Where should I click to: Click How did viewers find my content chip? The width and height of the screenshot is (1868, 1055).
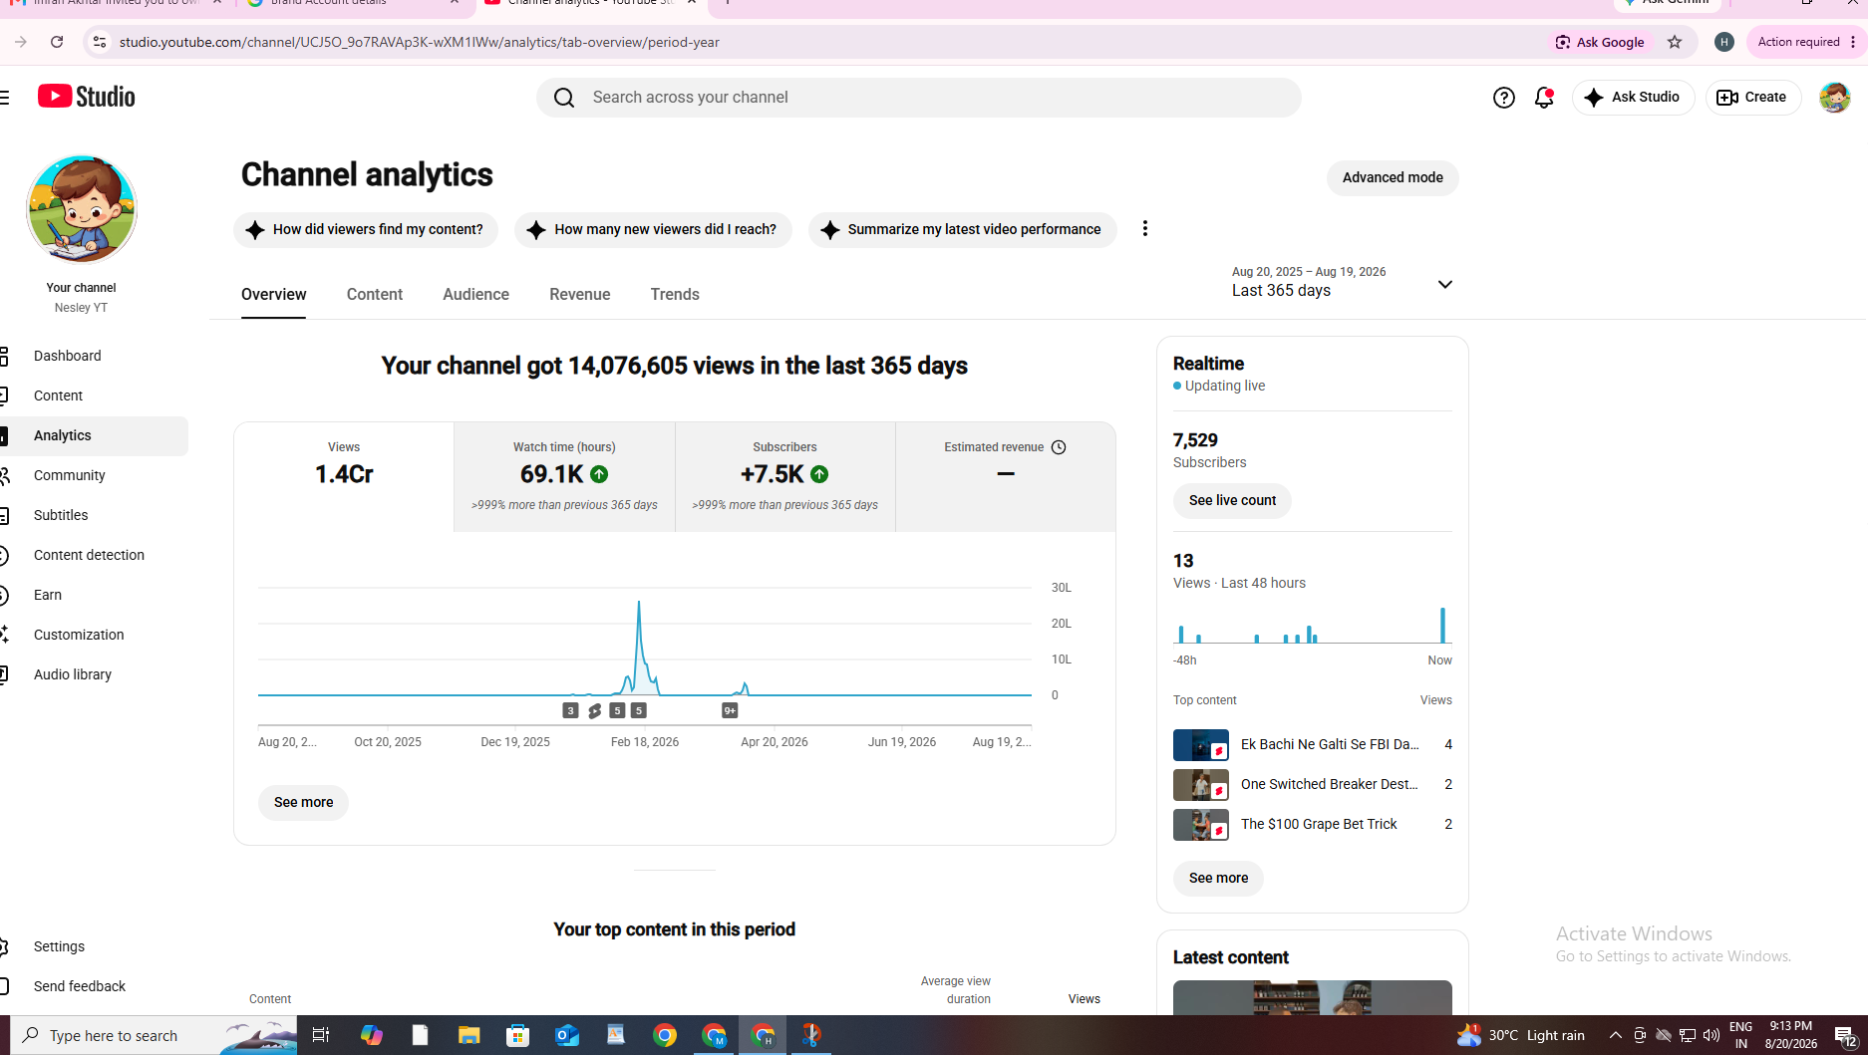pyautogui.click(x=366, y=229)
